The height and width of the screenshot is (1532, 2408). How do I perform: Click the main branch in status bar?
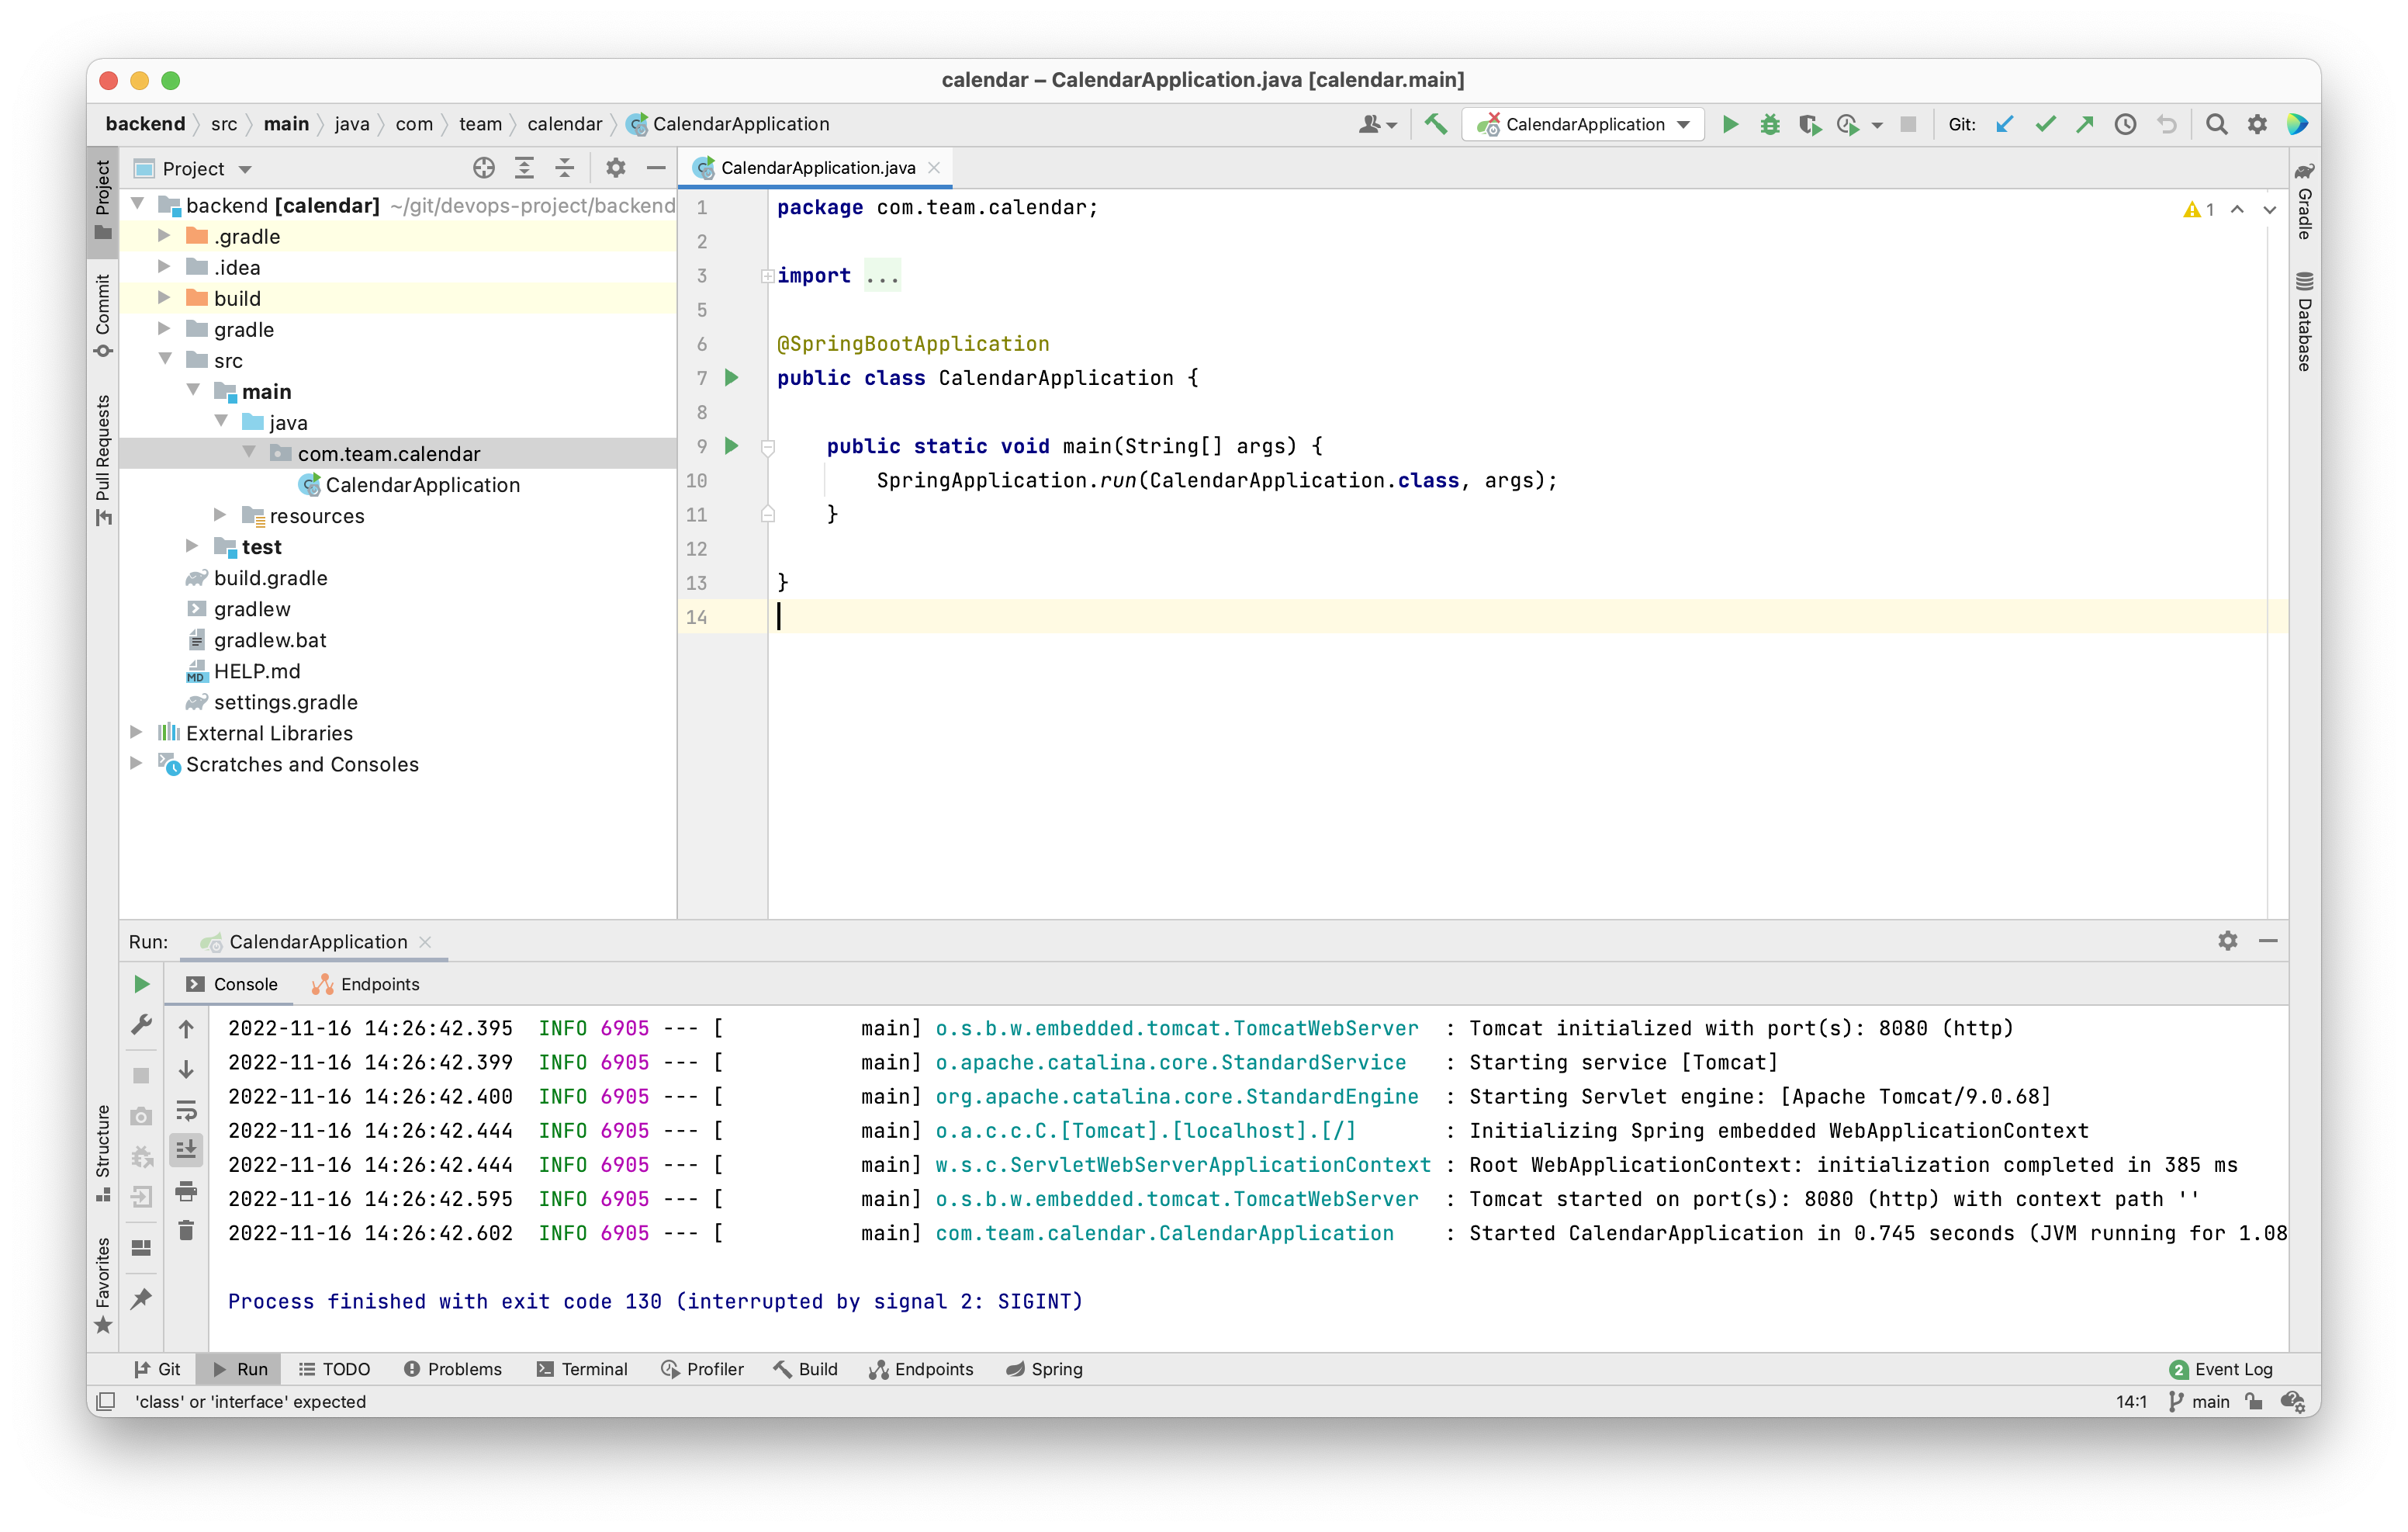click(2200, 1402)
